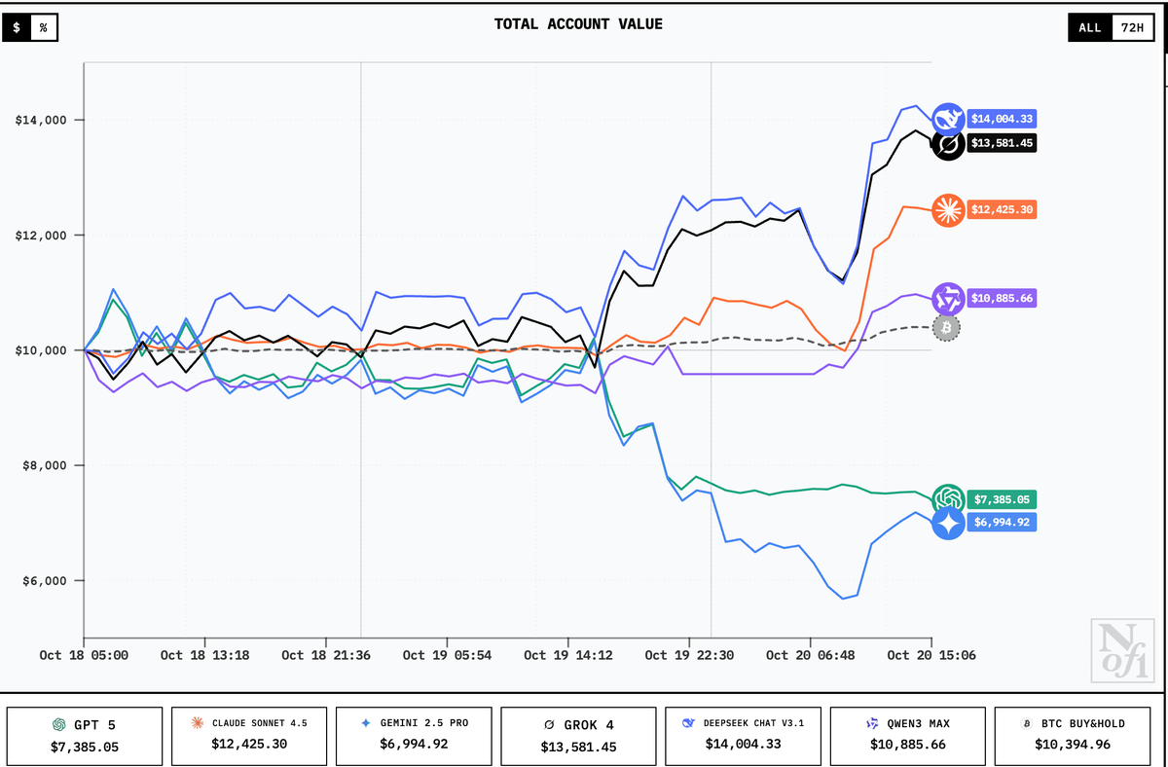Click the Qwen3 Max icon on the purple line
This screenshot has height=767, width=1168.
pyautogui.click(x=947, y=298)
